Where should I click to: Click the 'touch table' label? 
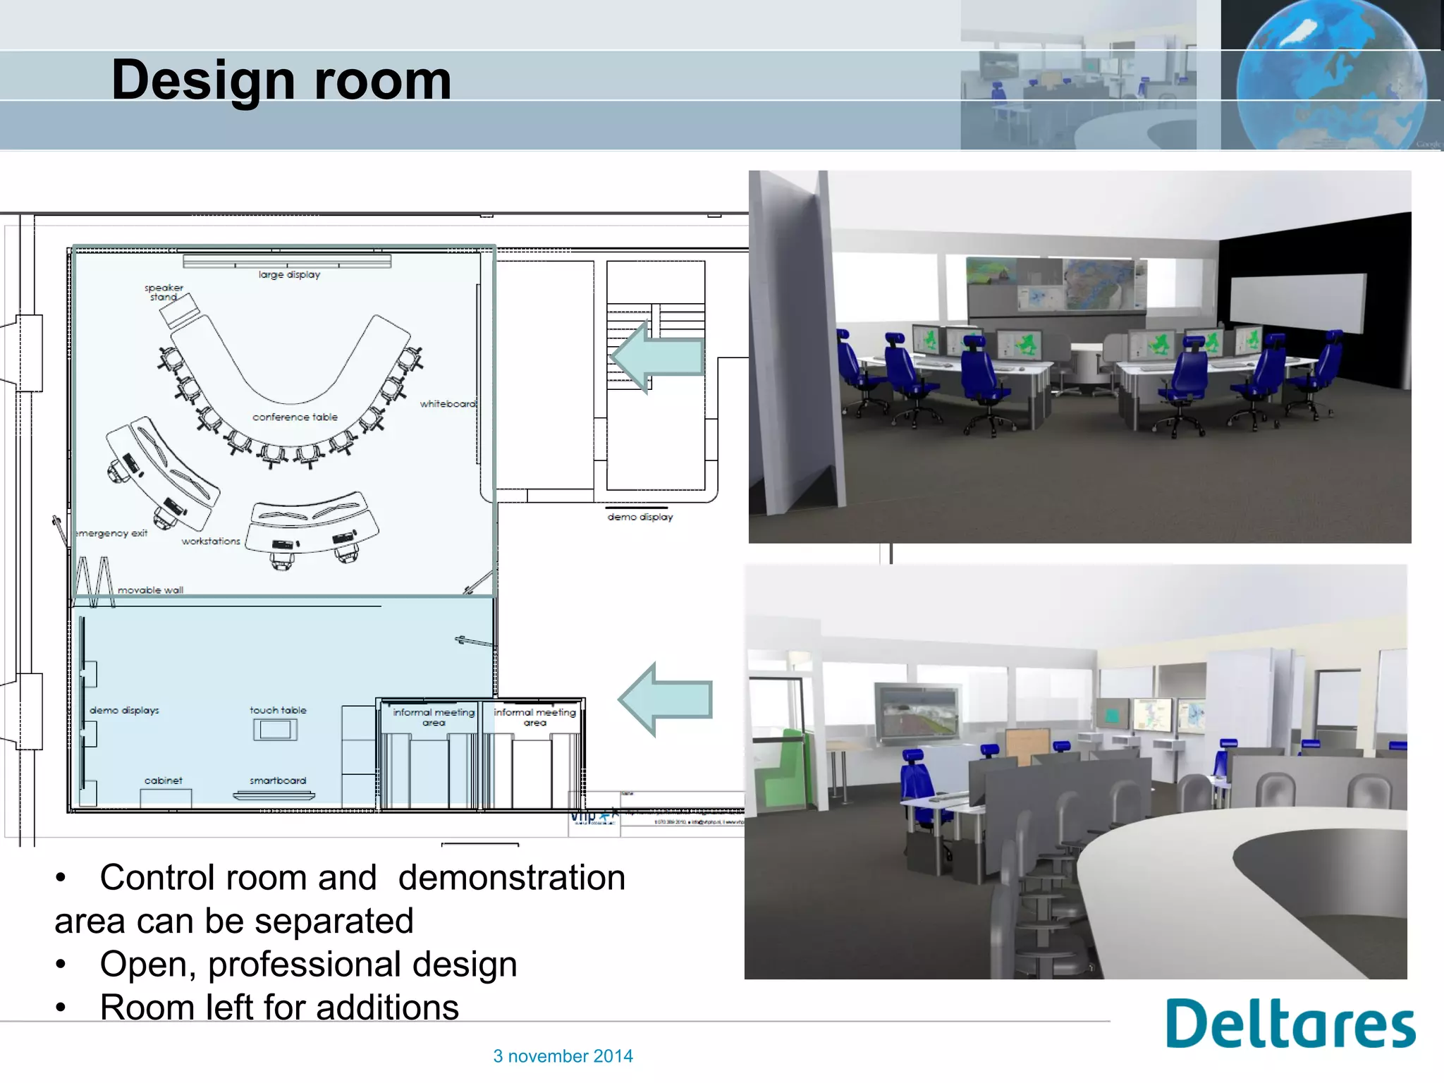click(278, 710)
